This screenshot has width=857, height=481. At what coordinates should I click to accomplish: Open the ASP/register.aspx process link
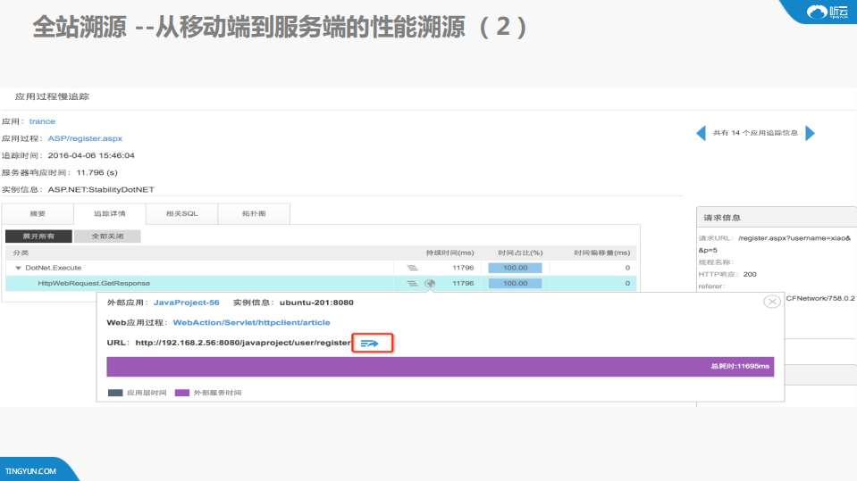coord(85,138)
